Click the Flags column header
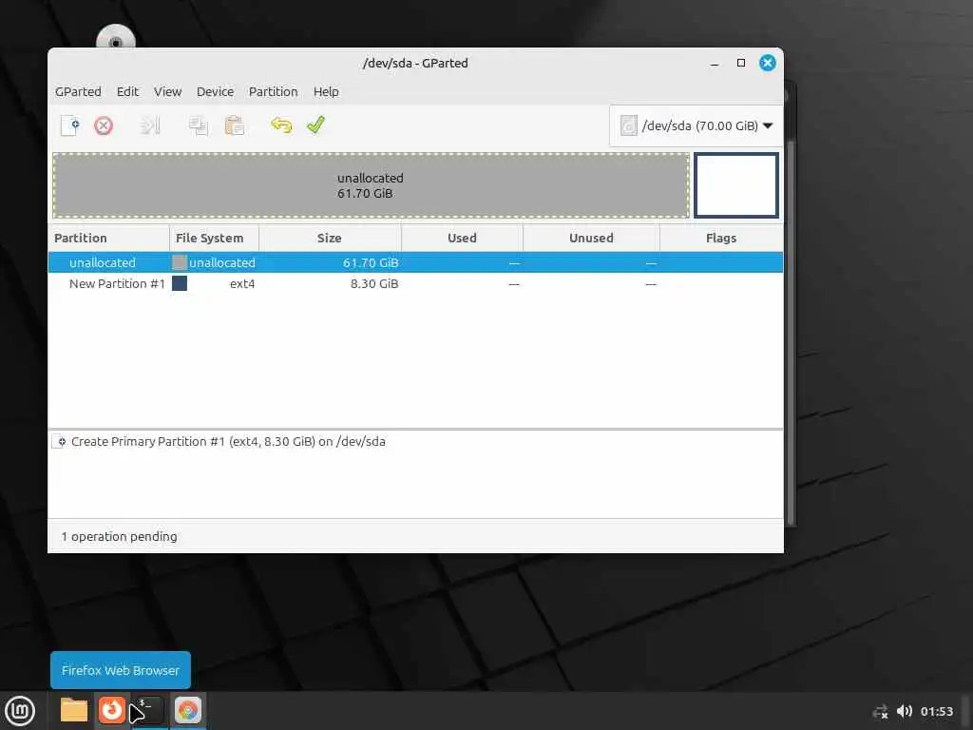The height and width of the screenshot is (730, 973). click(x=721, y=239)
